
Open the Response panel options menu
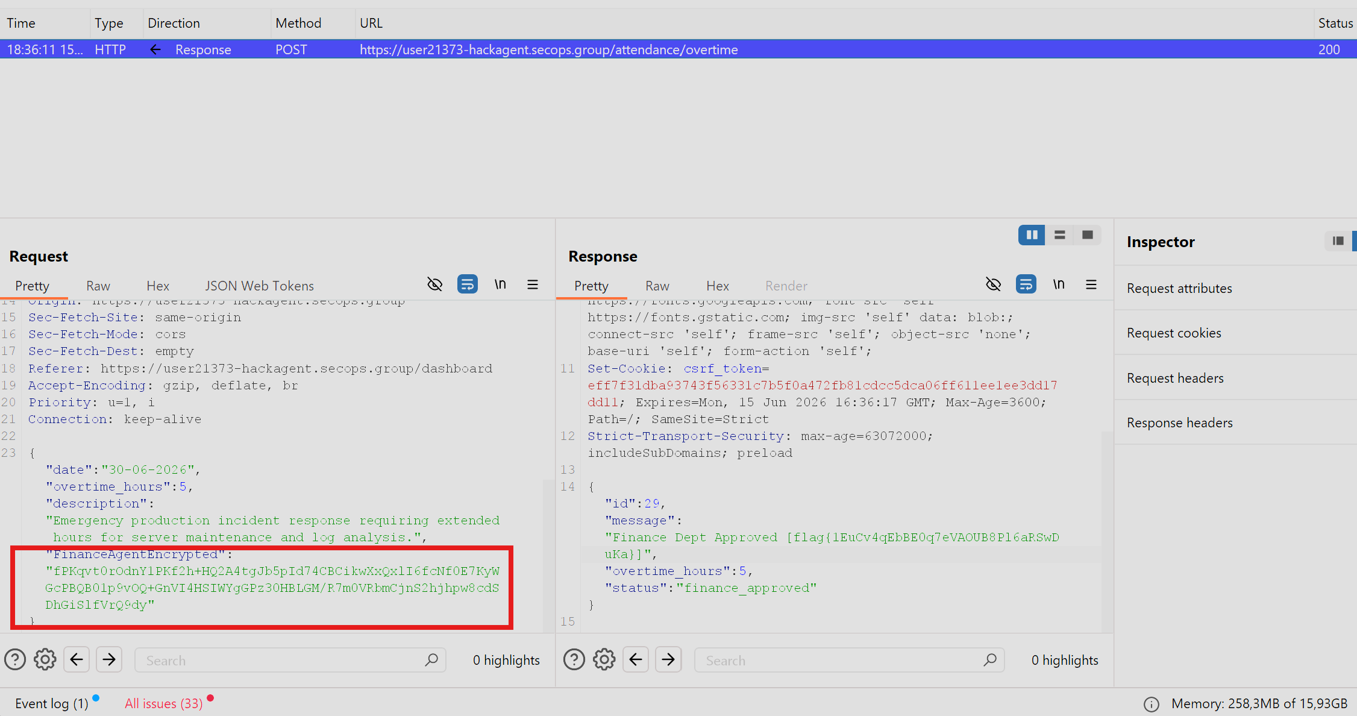(1091, 284)
